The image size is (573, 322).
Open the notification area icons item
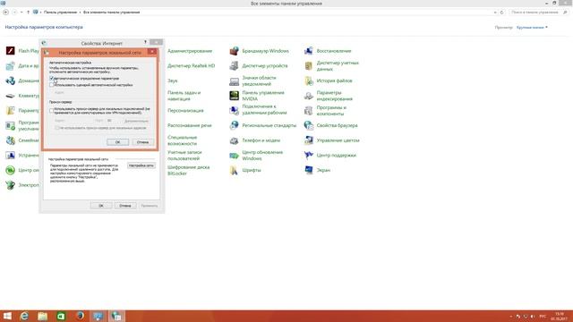tap(234, 80)
